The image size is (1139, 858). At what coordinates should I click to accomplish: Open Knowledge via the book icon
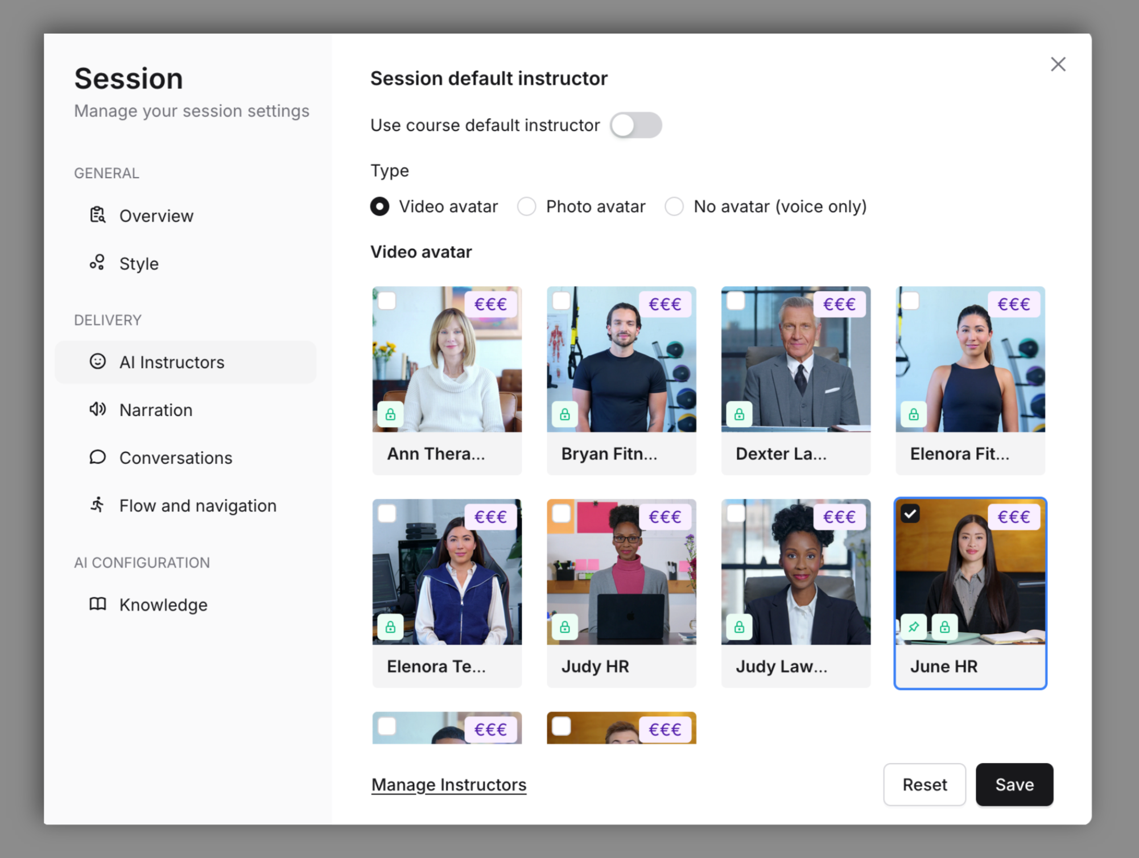tap(97, 604)
